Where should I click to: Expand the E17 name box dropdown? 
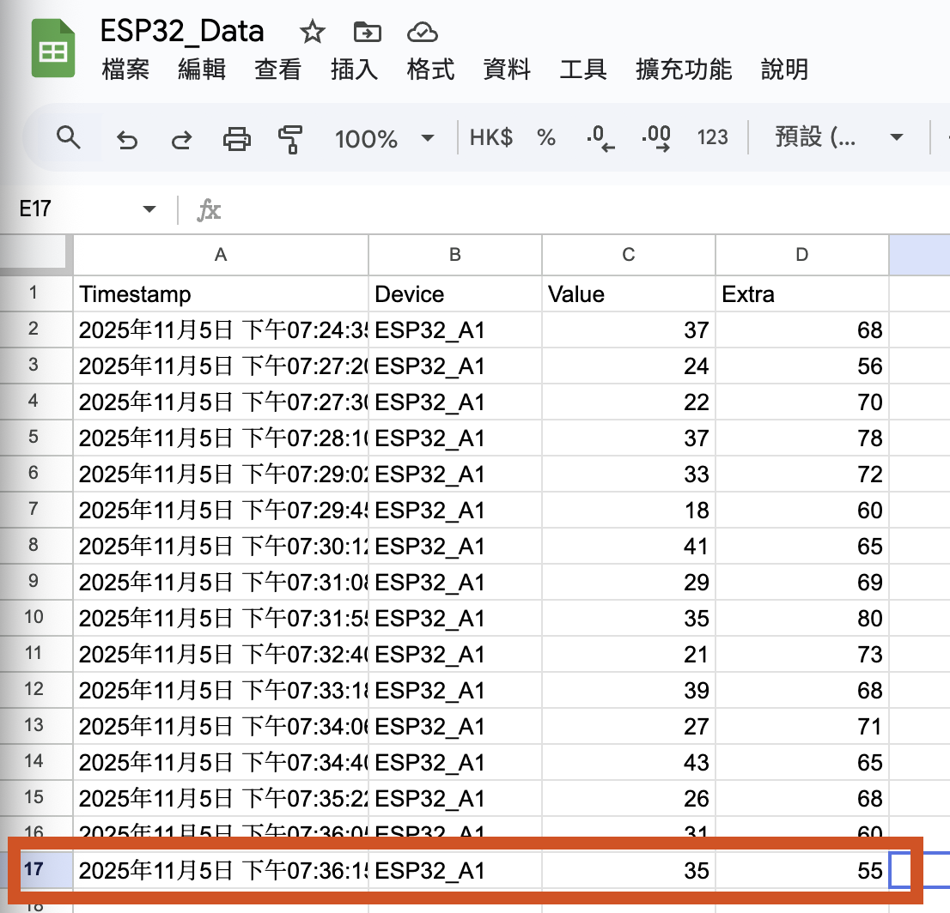coord(149,209)
